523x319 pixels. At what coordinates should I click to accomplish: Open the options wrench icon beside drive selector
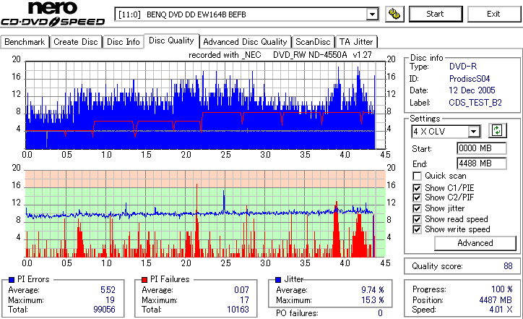point(394,14)
